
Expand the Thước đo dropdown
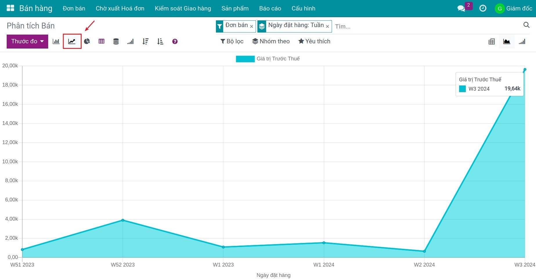27,41
